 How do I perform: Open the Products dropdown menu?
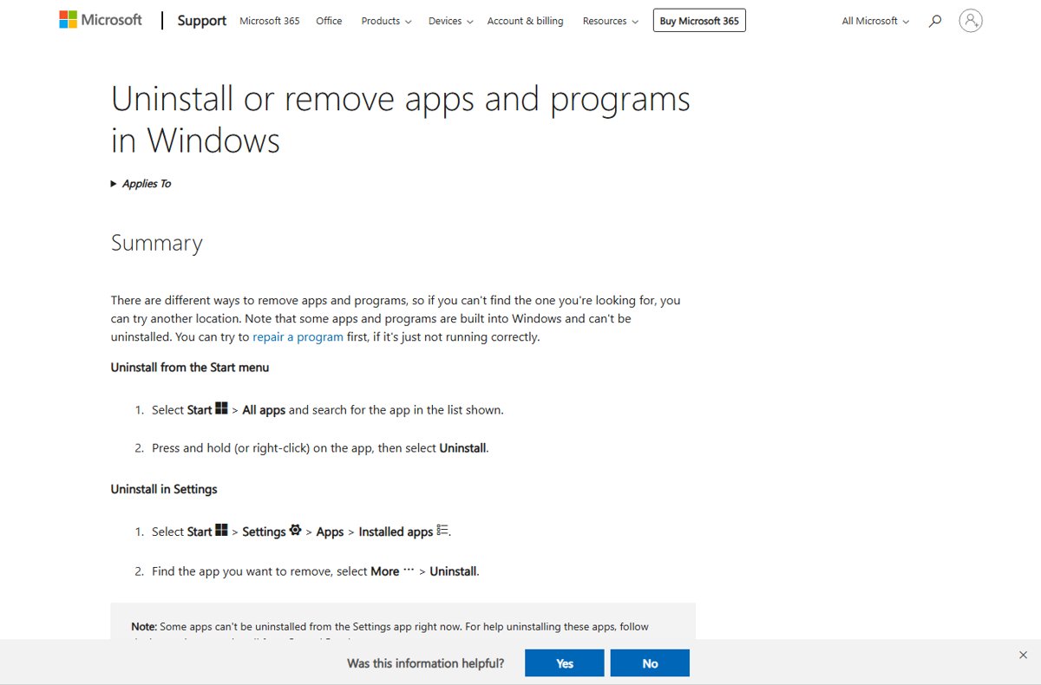coord(386,21)
